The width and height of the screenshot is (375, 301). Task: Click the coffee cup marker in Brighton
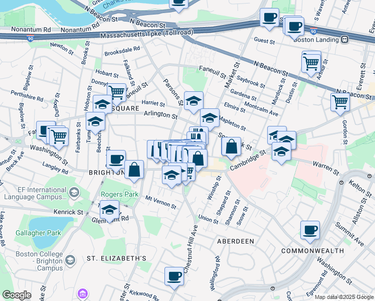click(116, 159)
